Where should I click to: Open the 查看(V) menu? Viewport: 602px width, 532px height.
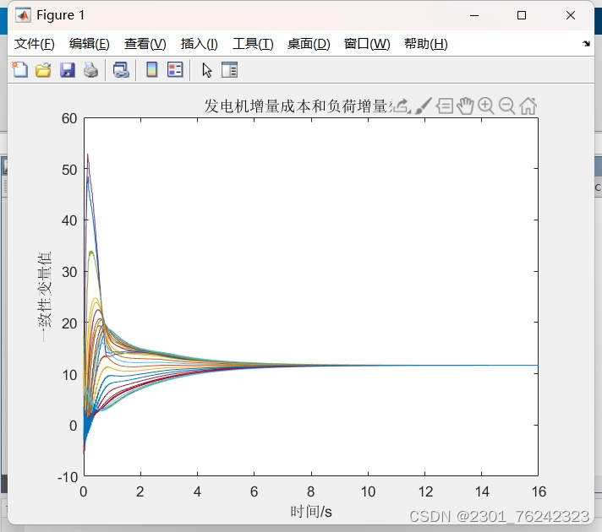pyautogui.click(x=145, y=44)
